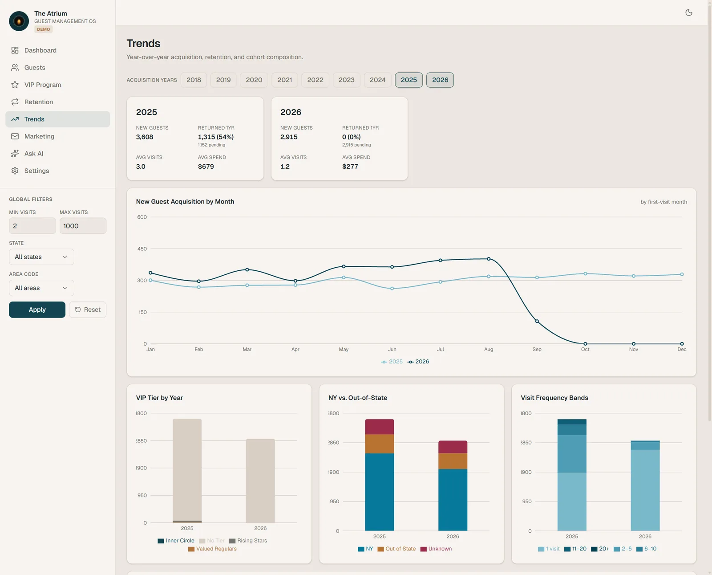Toggle acquisition year 2021
712x575 pixels.
pos(285,80)
